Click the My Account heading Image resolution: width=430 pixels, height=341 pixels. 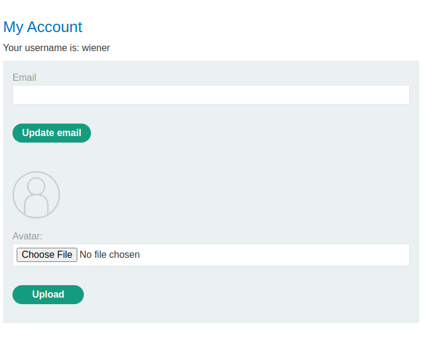click(x=43, y=27)
